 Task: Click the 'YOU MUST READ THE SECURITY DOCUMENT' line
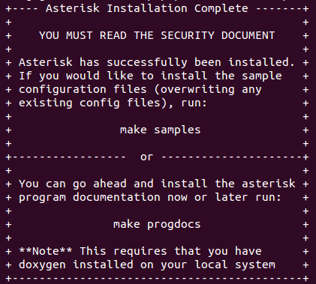coord(157,35)
